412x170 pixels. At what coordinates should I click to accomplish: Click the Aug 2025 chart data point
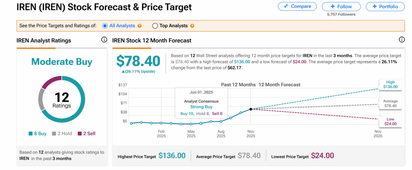click(221, 121)
